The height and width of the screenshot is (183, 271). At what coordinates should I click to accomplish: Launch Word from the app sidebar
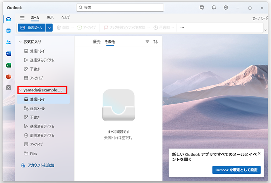[x=8, y=54]
